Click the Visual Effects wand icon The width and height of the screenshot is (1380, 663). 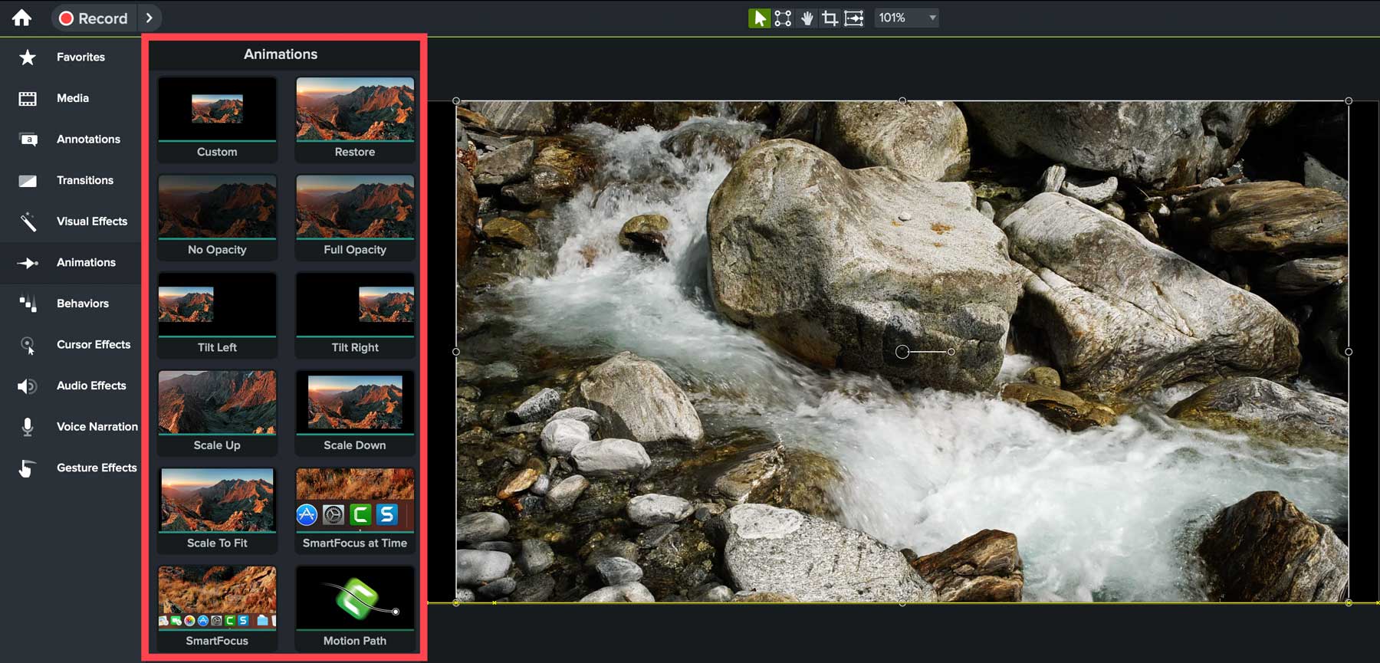click(28, 222)
